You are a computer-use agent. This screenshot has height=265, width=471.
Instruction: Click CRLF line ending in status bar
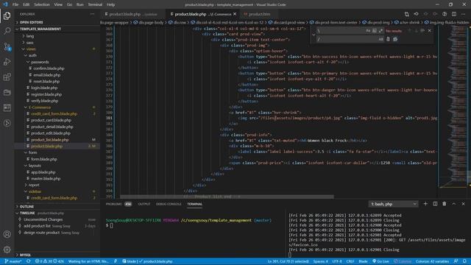(x=350, y=261)
